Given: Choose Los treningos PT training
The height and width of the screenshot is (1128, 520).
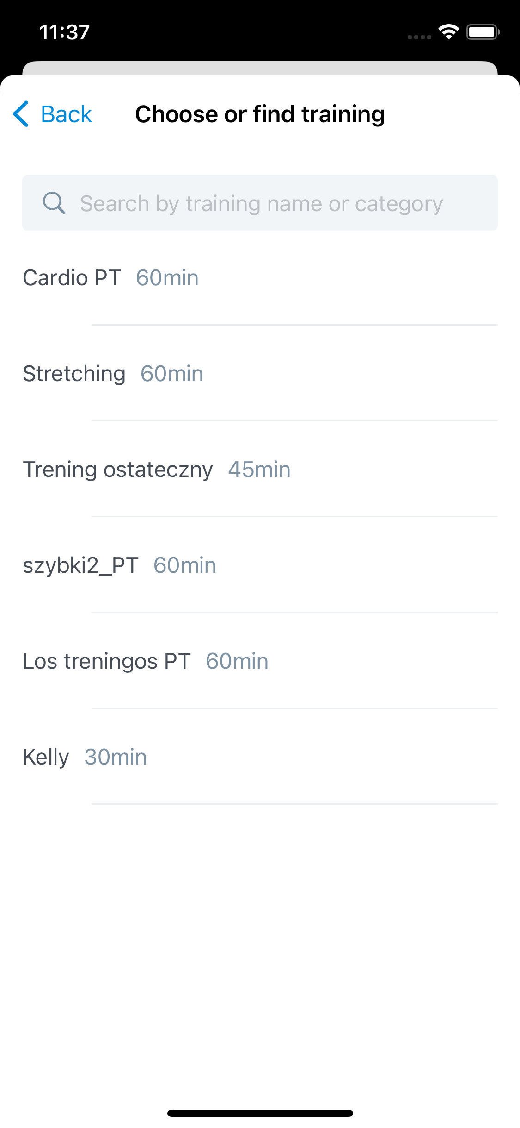Looking at the screenshot, I should [107, 661].
